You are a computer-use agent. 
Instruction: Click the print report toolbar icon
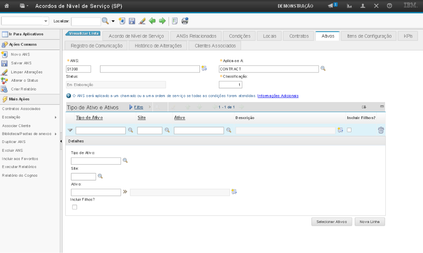click(185, 21)
